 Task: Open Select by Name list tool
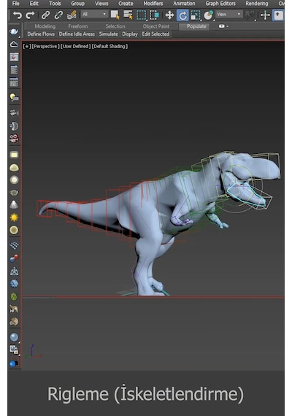[128, 15]
